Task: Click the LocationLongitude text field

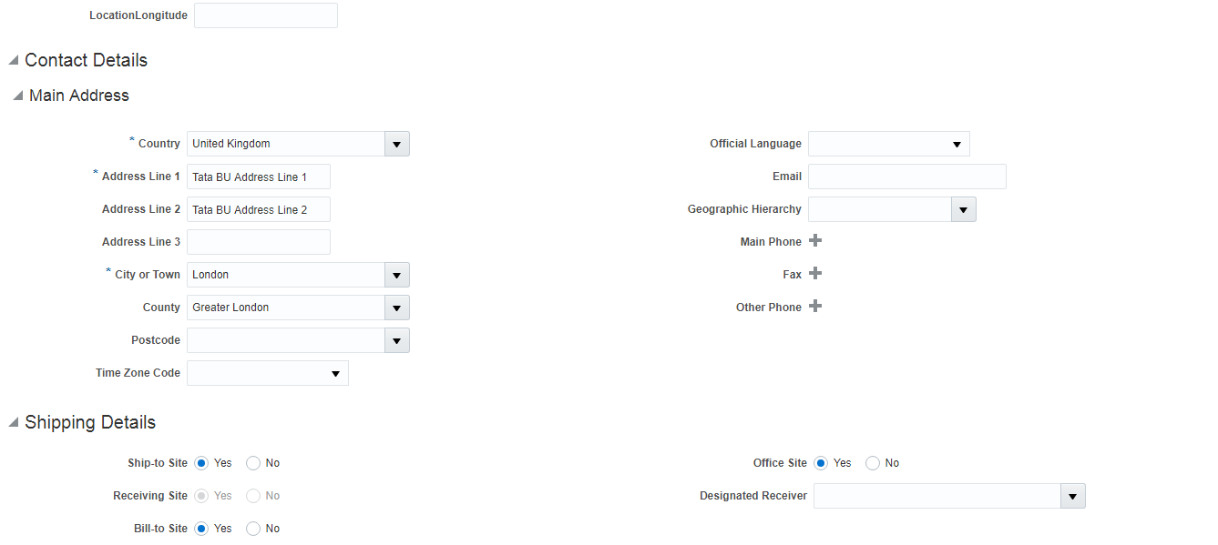Action: [265, 15]
